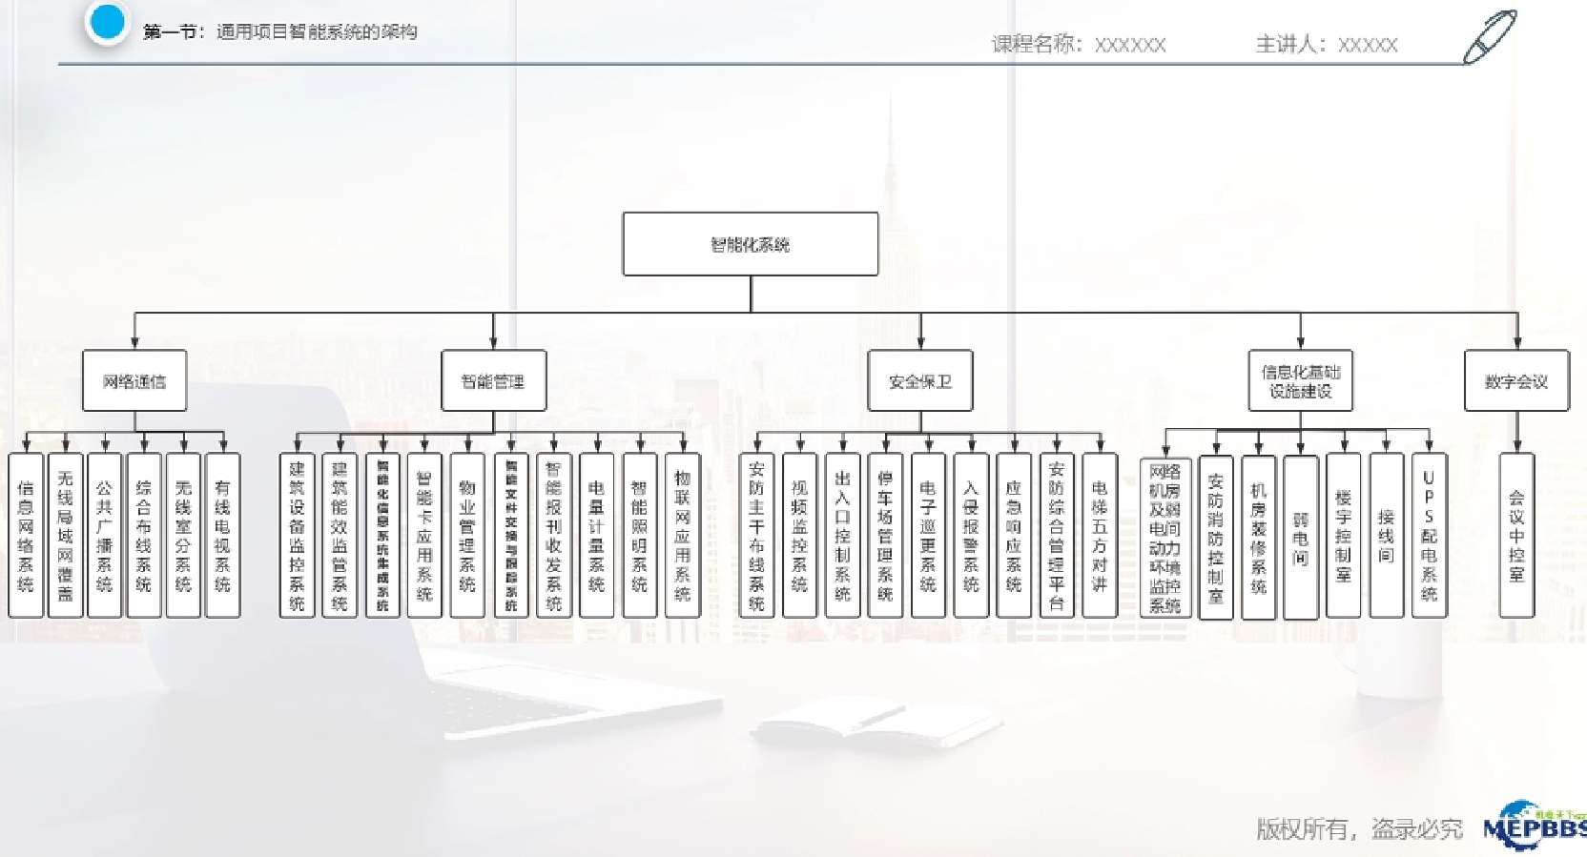The width and height of the screenshot is (1587, 857).
Task: Select the 视频监控系统 box
Action: pos(799,535)
